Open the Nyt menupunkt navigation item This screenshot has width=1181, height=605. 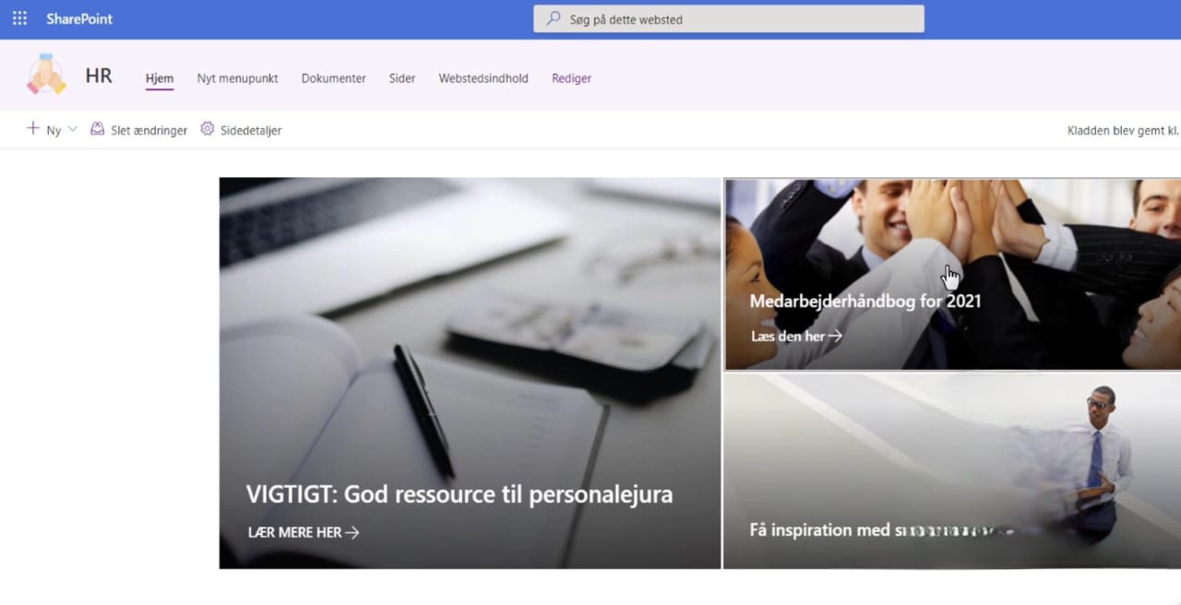(237, 78)
